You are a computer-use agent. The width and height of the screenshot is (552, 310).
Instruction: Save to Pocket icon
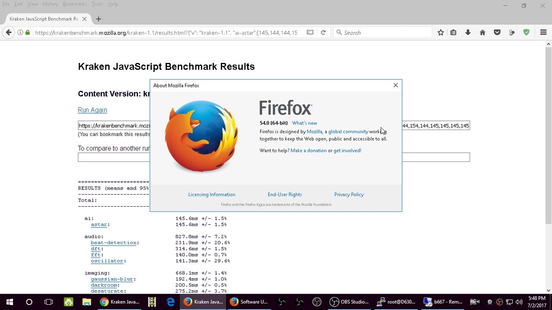pyautogui.click(x=497, y=32)
